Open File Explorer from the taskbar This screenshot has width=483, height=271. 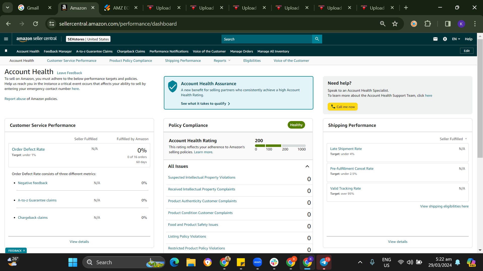pos(191,262)
